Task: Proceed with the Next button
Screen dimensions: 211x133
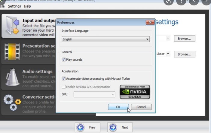Action: tap(120, 127)
